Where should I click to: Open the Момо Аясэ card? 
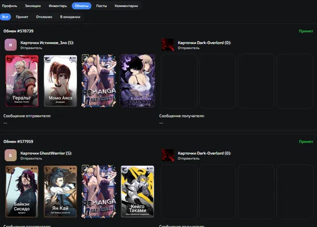pos(60,81)
